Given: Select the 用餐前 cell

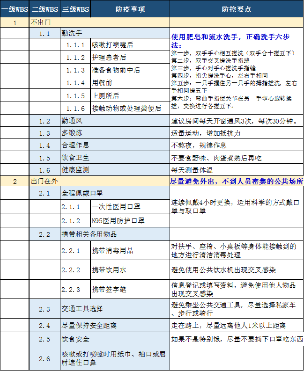Looking at the screenshot, I should pyautogui.click(x=130, y=83).
